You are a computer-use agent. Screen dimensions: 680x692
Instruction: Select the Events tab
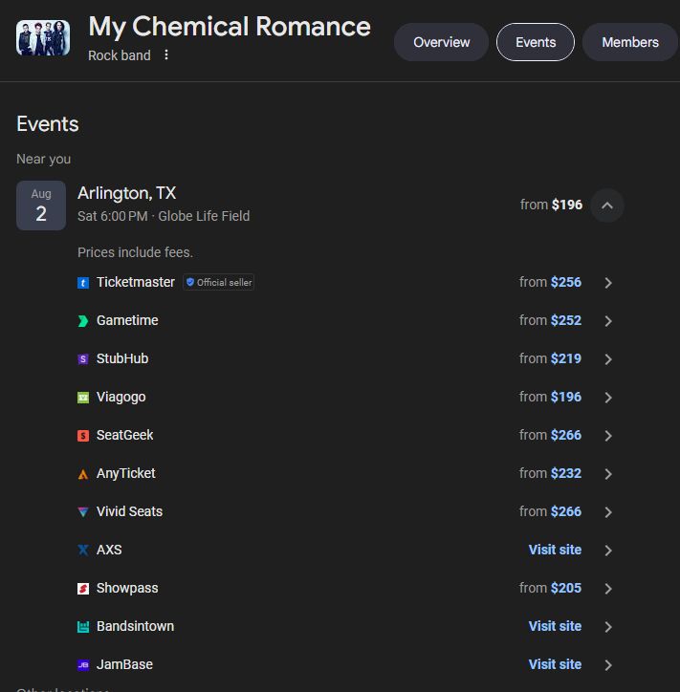(x=536, y=42)
